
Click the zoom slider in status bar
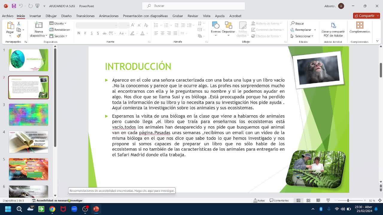tap(348, 200)
